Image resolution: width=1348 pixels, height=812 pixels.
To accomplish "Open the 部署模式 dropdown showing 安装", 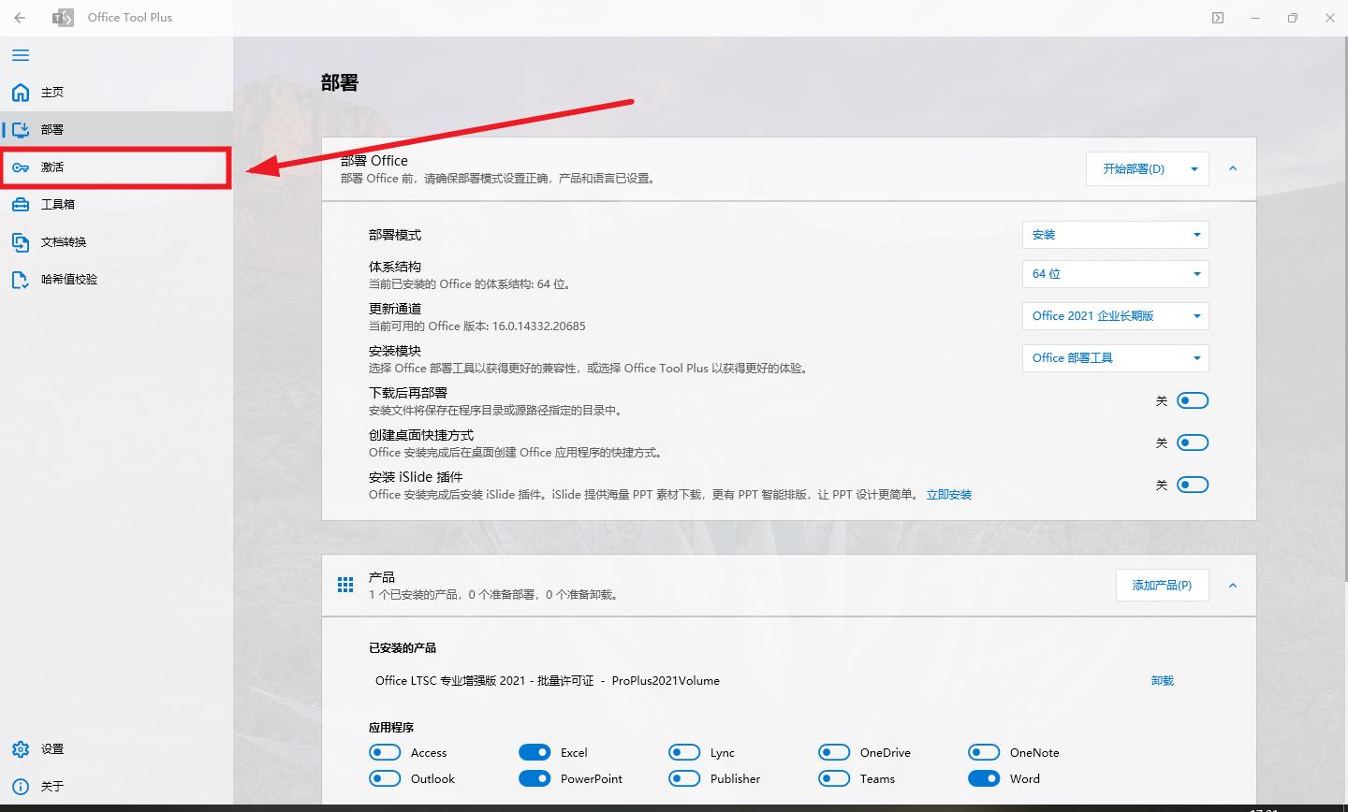I will (1115, 234).
